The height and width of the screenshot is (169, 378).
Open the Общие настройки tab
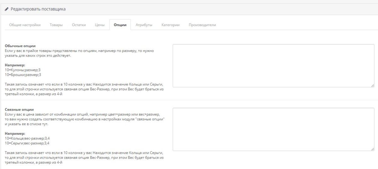(25, 25)
